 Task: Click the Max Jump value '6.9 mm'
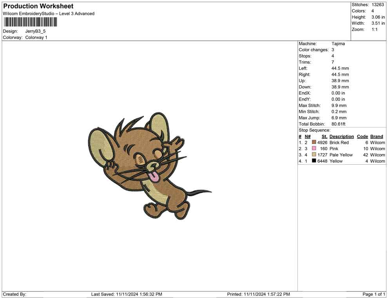[x=339, y=118]
